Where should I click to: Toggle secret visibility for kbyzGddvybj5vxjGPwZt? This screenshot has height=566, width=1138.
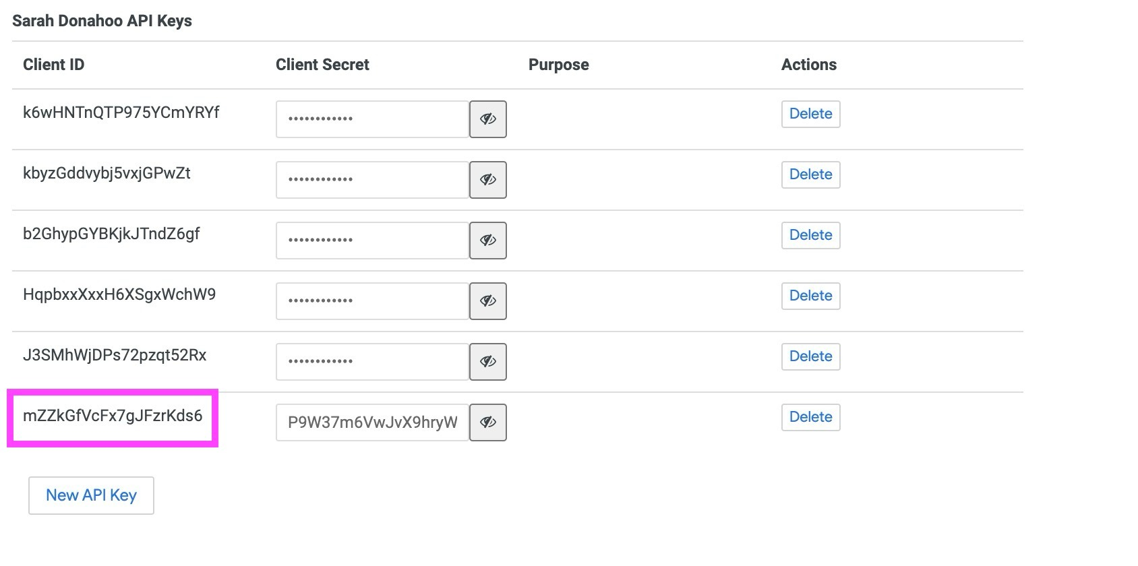tap(487, 180)
